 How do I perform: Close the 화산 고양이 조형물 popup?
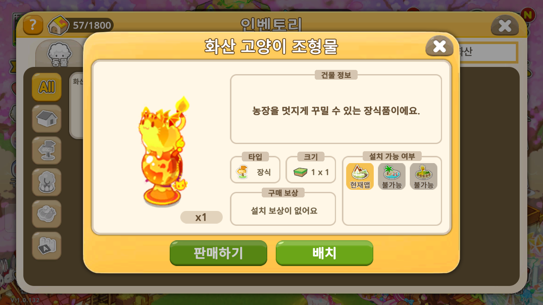click(x=439, y=46)
